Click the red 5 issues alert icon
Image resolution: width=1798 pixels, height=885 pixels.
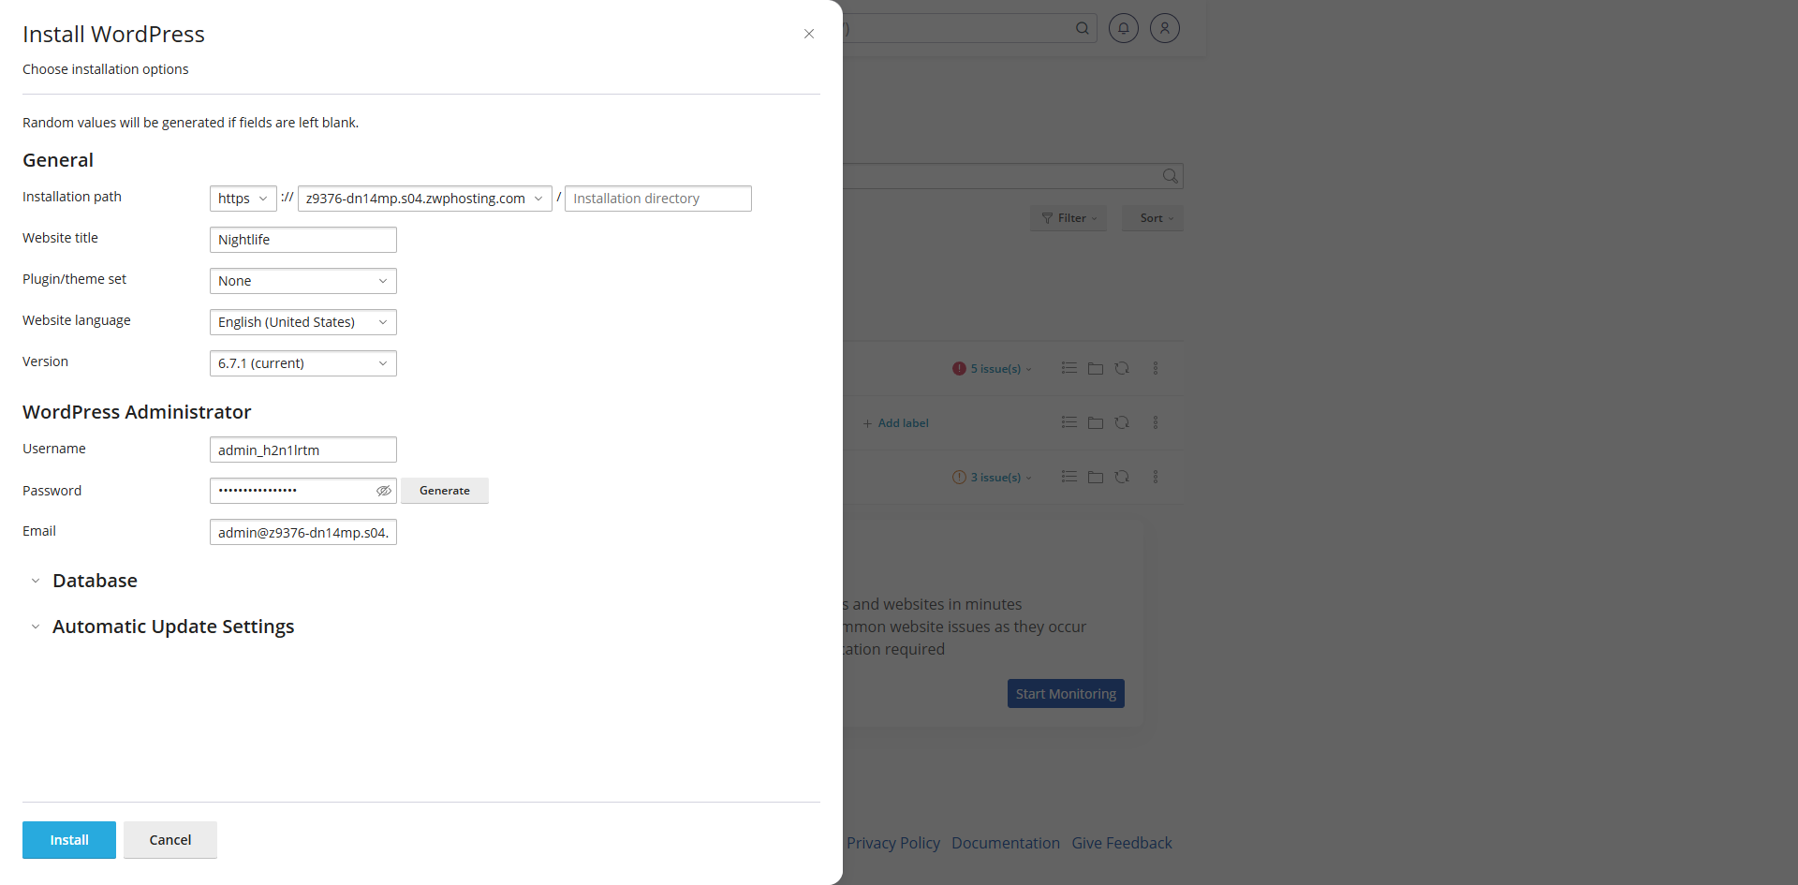(959, 369)
